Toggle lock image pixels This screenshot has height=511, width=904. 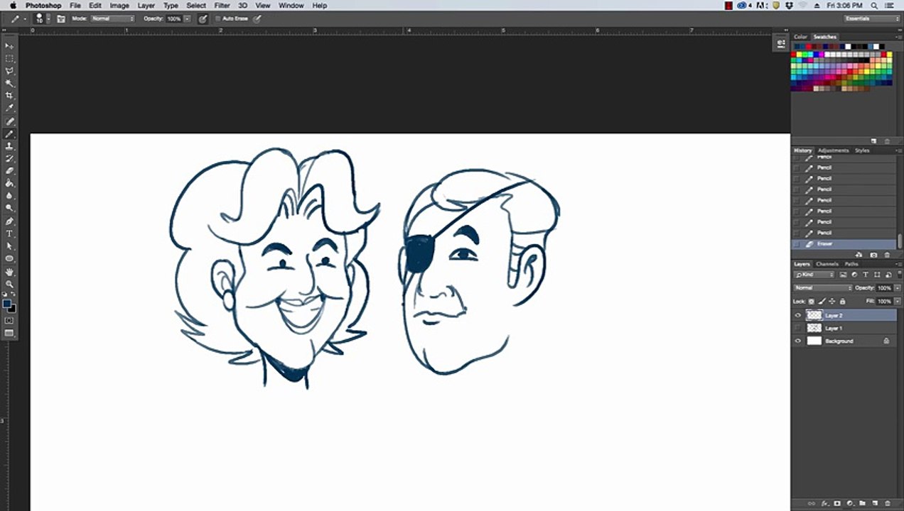822,302
